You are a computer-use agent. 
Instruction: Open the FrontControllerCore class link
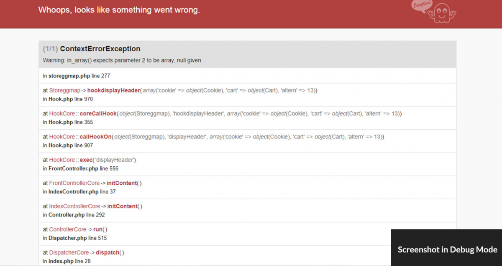(74, 183)
